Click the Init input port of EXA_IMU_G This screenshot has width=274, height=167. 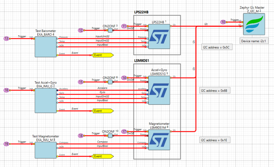point(34,90)
